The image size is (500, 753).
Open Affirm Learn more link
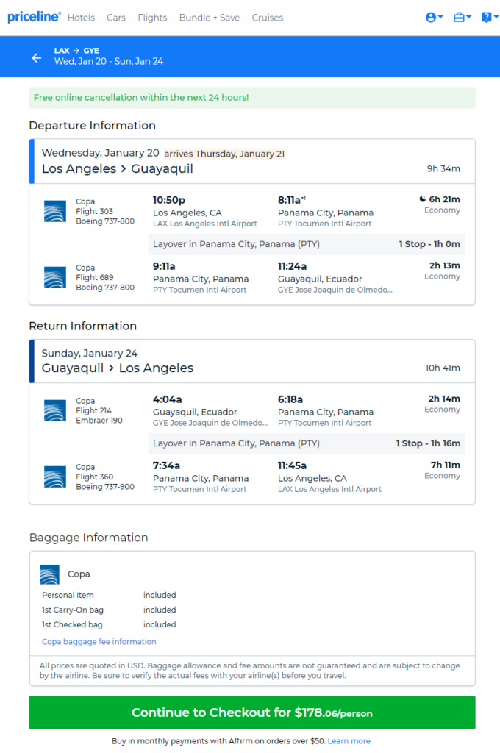[349, 741]
